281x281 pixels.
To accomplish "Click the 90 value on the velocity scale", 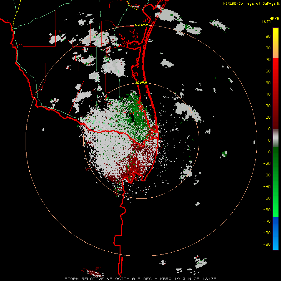I will click(x=268, y=37).
